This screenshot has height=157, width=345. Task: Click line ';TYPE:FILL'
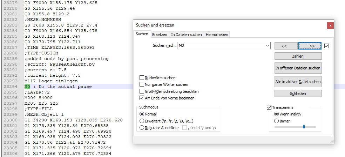click(39, 109)
